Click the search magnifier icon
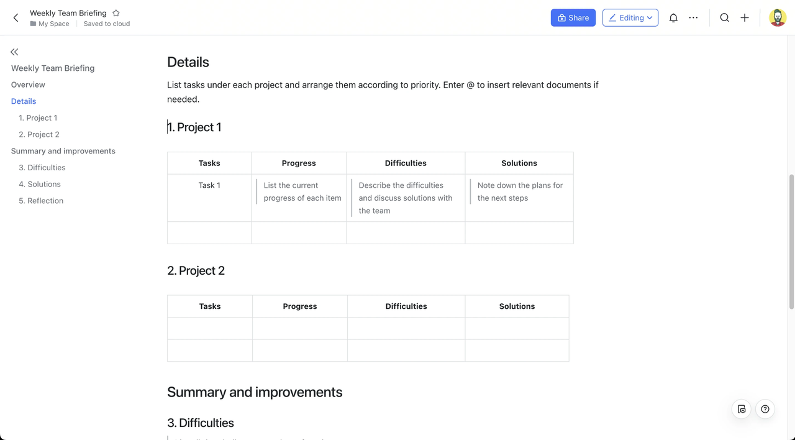 [x=724, y=18]
